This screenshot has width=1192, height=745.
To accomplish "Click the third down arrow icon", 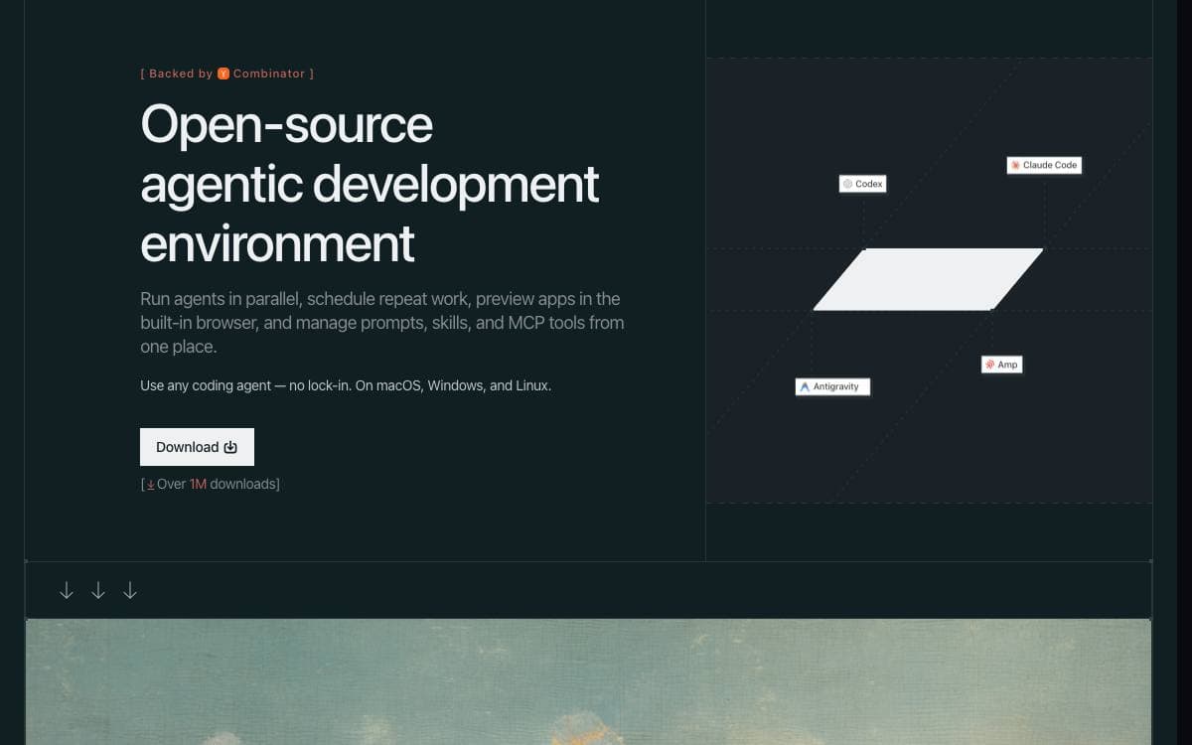I will pos(130,591).
